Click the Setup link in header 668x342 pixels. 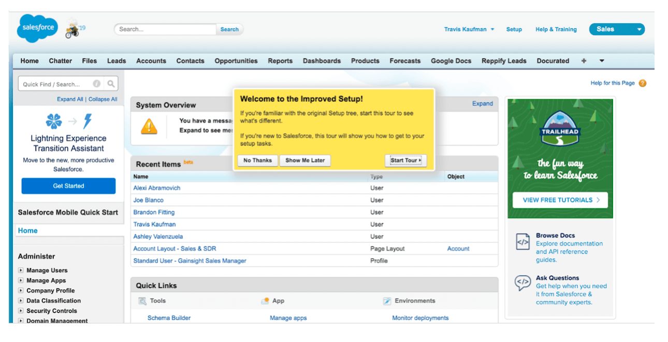click(514, 29)
